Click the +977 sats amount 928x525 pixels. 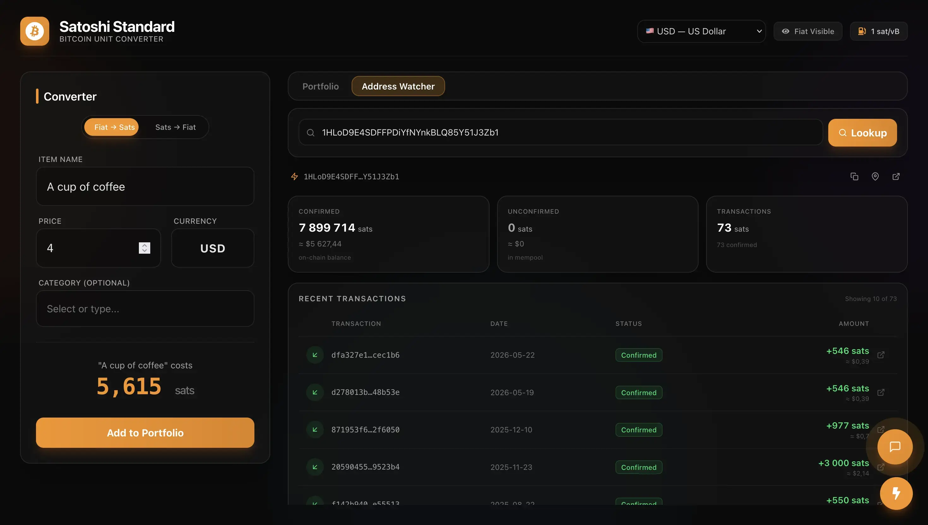[848, 425]
